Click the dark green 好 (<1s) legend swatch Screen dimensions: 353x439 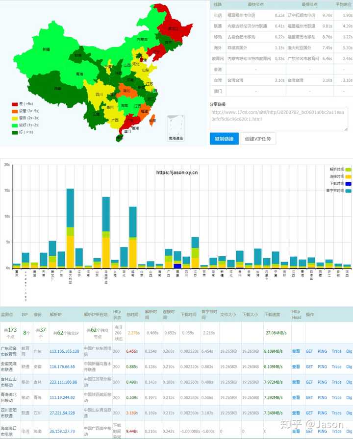15,132
